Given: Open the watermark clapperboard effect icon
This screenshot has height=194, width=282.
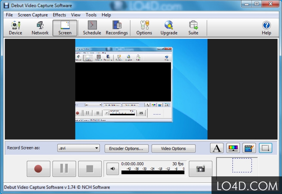Looking at the screenshot, I should tap(249, 148).
